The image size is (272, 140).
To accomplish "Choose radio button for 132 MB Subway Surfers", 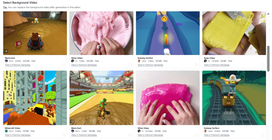I will coord(196,65).
